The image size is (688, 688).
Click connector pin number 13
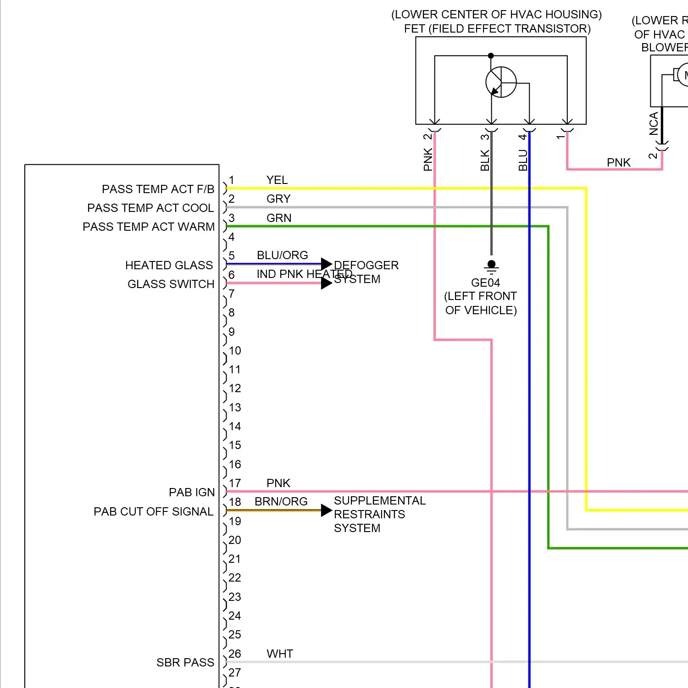pos(235,407)
